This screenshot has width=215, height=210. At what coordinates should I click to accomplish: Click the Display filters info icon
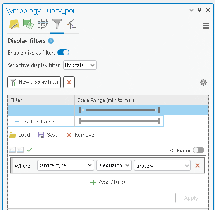51,41
